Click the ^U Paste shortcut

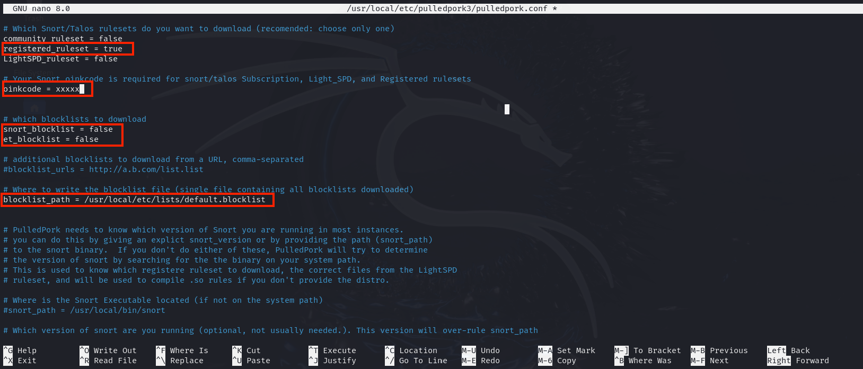pos(251,361)
